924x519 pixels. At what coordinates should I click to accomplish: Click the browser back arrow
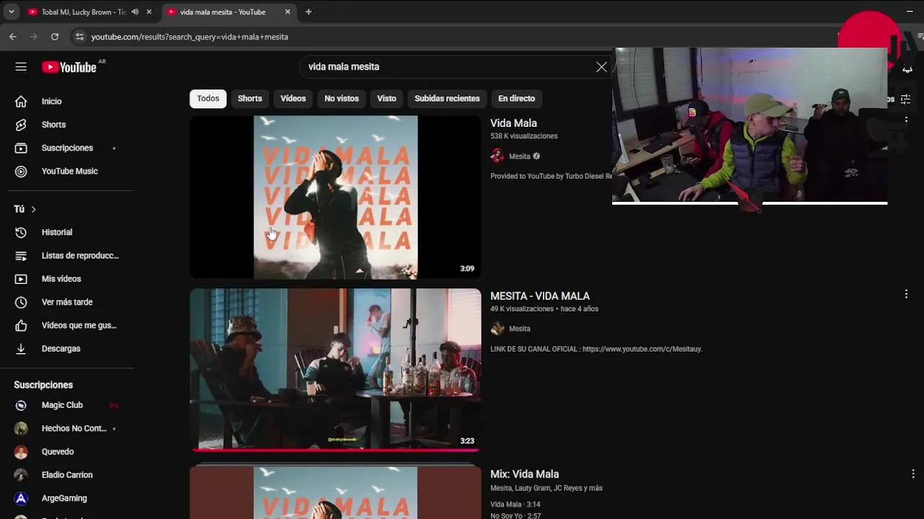point(13,37)
